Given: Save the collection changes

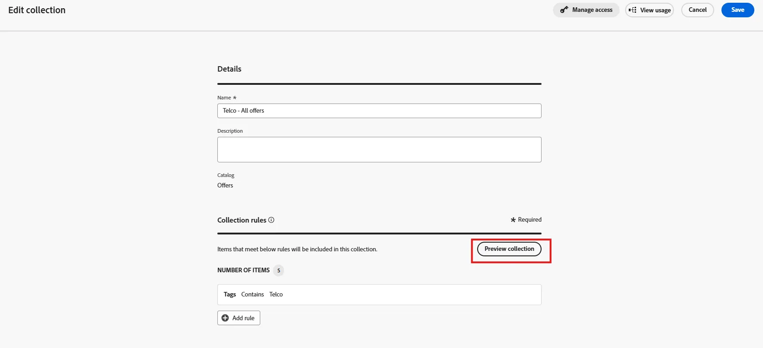Looking at the screenshot, I should (x=737, y=10).
